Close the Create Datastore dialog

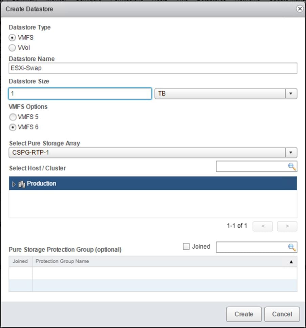(300, 9)
